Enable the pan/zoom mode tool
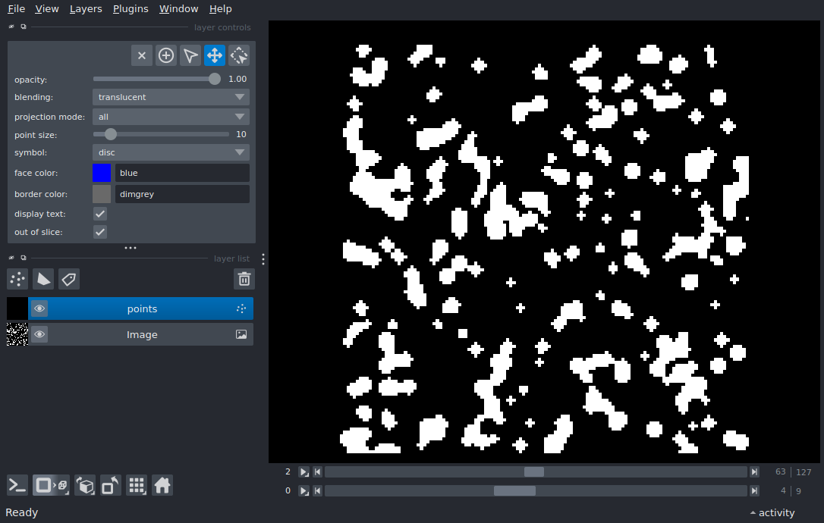Screen dimensions: 824x523 click(215, 55)
